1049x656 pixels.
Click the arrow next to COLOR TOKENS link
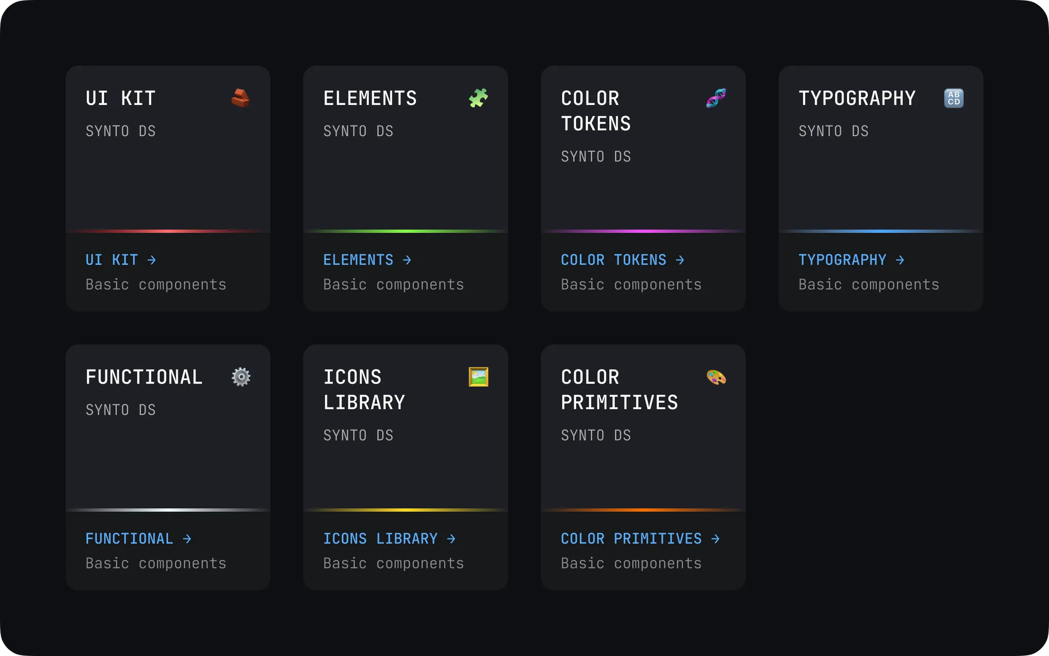coord(680,260)
